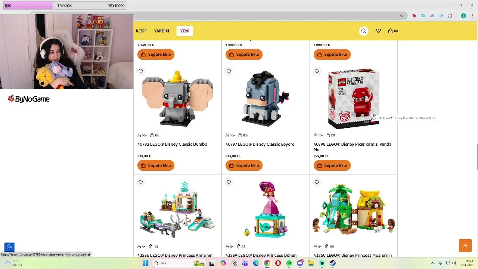This screenshot has height=269, width=478.
Task: Open the Windows Start button
Action: point(145,263)
